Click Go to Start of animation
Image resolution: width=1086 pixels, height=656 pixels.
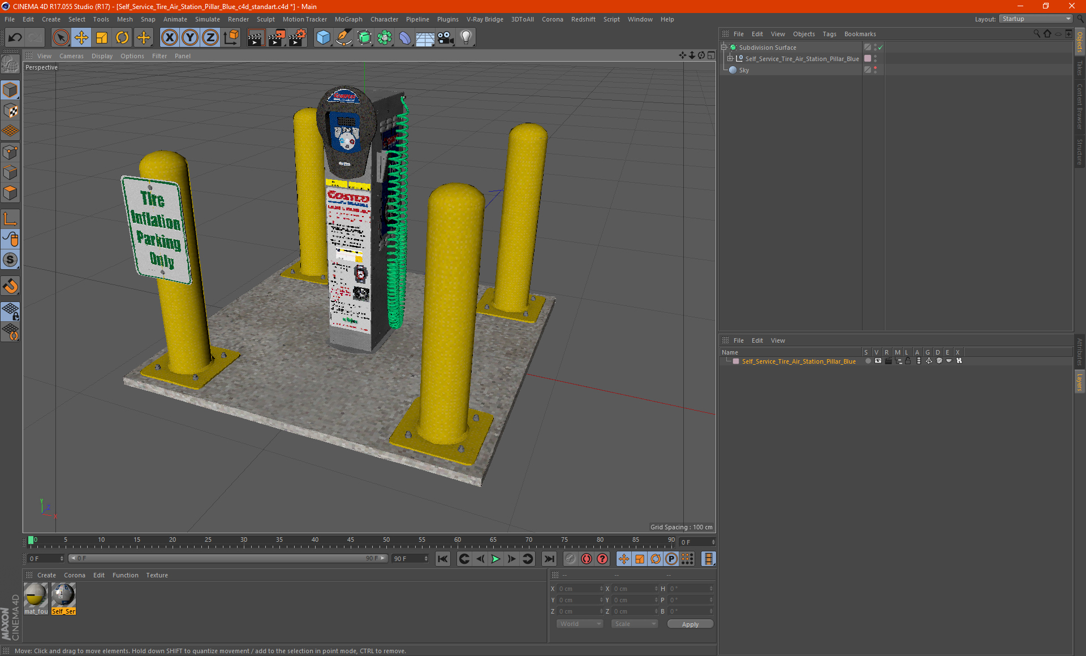(x=443, y=559)
